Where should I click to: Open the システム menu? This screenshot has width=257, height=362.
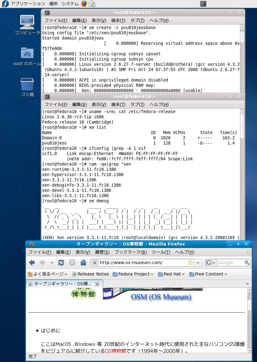(x=70, y=3)
